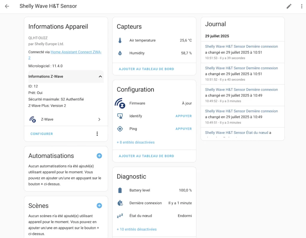Select the Z-Wave integration label
The image size is (306, 238).
tap(47, 119)
